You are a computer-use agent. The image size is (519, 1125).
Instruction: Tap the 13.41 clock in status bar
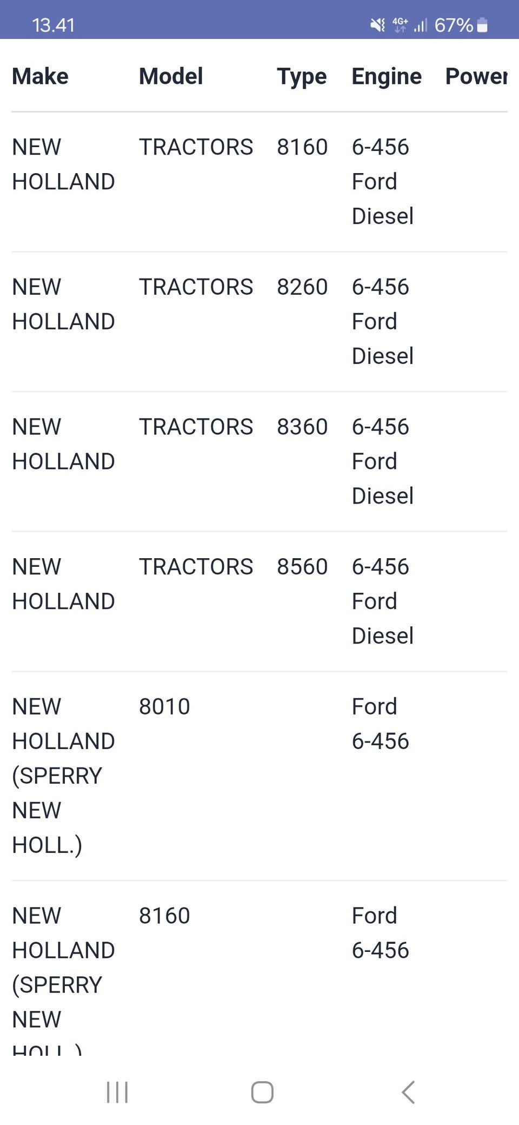click(53, 25)
